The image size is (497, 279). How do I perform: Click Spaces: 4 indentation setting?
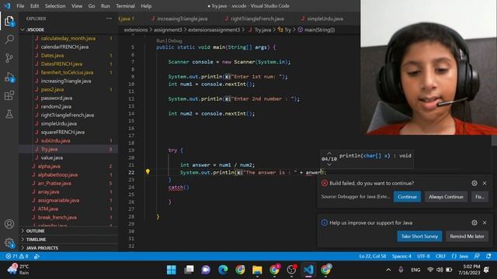click(x=401, y=257)
